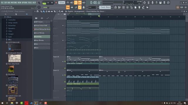This screenshot has width=188, height=105.
Task: Open the Browser view icon
Action: click(131, 7)
